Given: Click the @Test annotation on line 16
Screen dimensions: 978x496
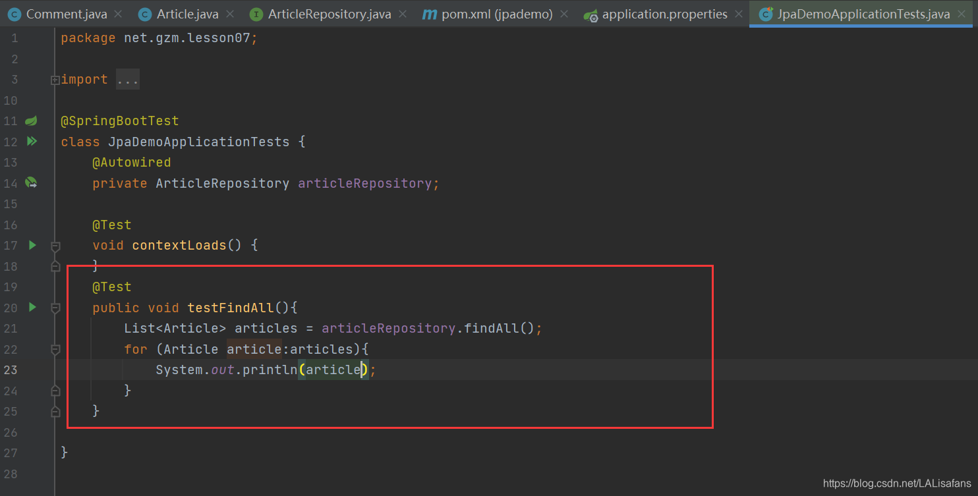Looking at the screenshot, I should pyautogui.click(x=112, y=225).
